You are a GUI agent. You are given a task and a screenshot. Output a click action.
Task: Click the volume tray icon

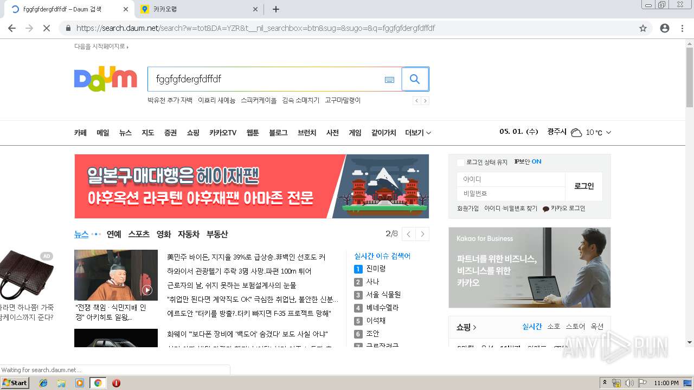[629, 383]
